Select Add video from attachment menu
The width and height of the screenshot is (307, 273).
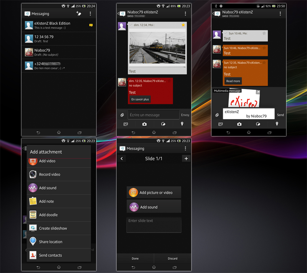click(x=59, y=162)
